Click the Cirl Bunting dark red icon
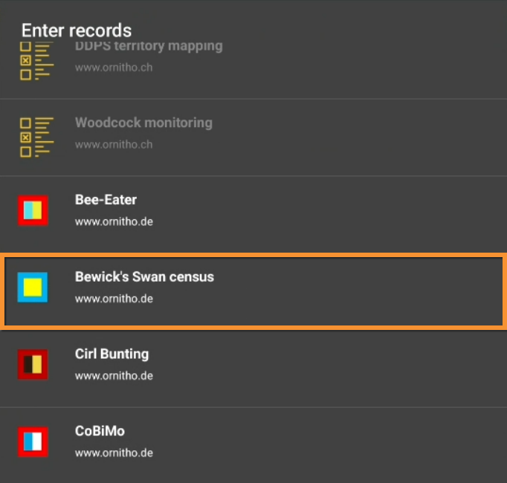The image size is (507, 483). tap(33, 364)
